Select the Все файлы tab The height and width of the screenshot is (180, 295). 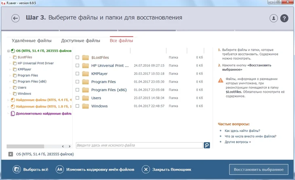pos(121,41)
